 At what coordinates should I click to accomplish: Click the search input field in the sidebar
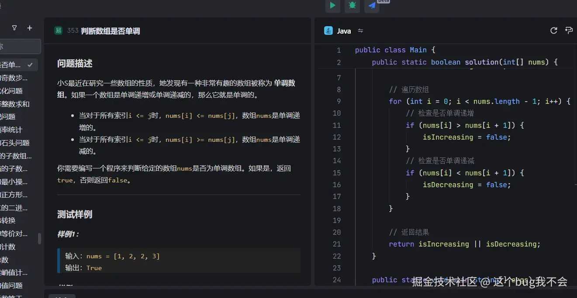pos(20,46)
